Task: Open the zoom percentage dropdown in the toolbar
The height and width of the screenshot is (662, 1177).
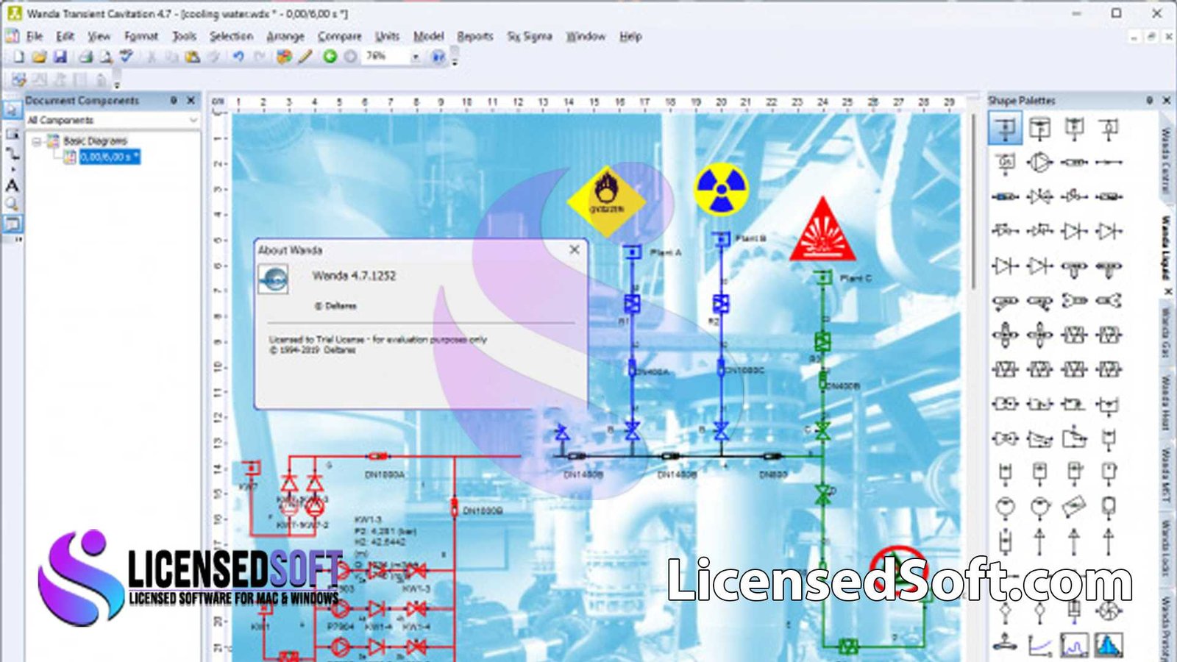Action: pos(414,56)
